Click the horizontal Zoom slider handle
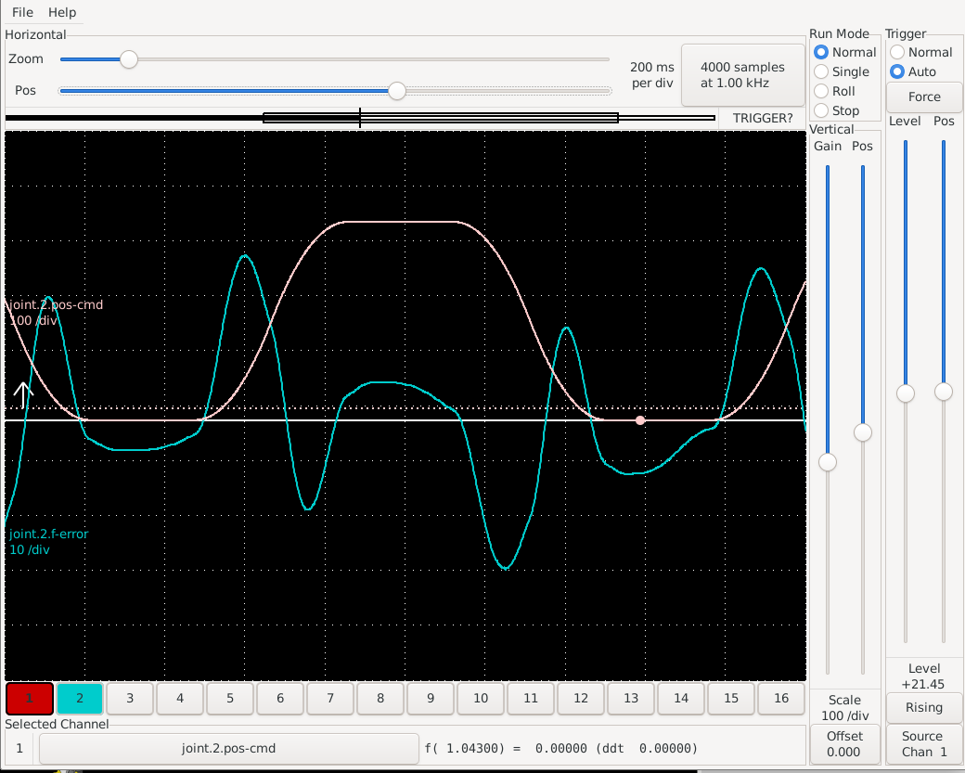The image size is (965, 773). click(129, 59)
